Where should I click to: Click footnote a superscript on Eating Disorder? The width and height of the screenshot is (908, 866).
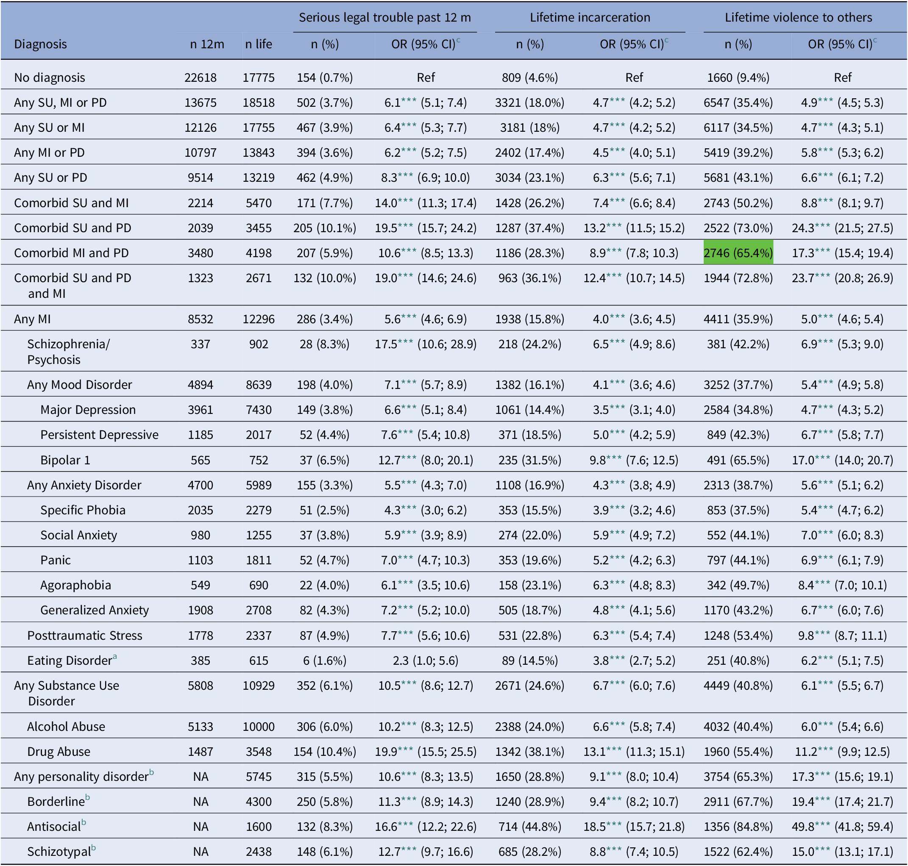point(114,656)
